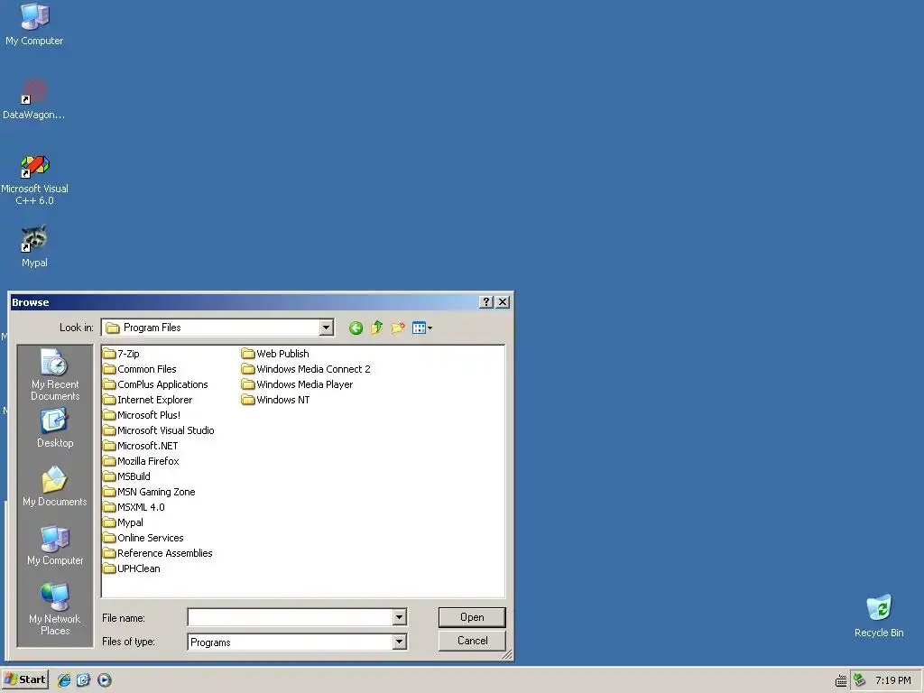Expand the Files of type dropdown arrow

[x=399, y=642]
